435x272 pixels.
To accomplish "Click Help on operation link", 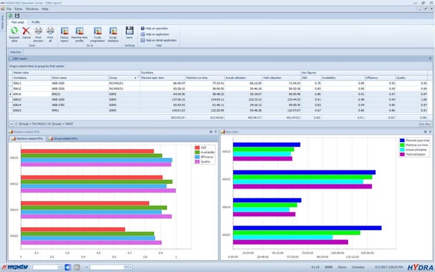I will pos(154,28).
